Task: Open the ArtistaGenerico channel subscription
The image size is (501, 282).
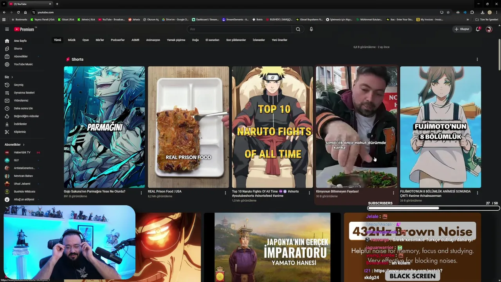Action: pos(23,168)
